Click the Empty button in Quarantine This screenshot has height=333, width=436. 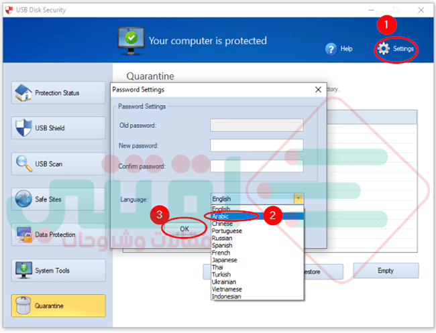click(x=386, y=271)
